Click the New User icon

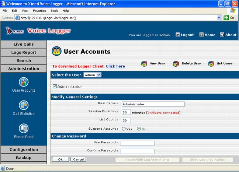coord(144,64)
